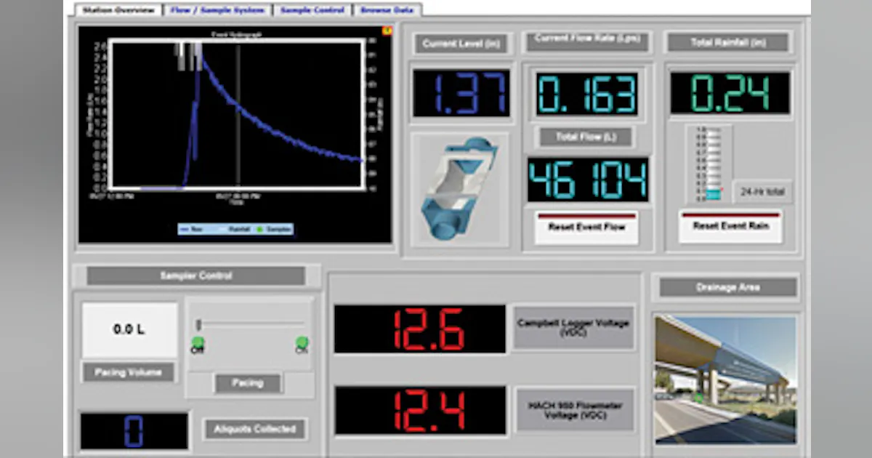Click the Pacing button

(248, 383)
